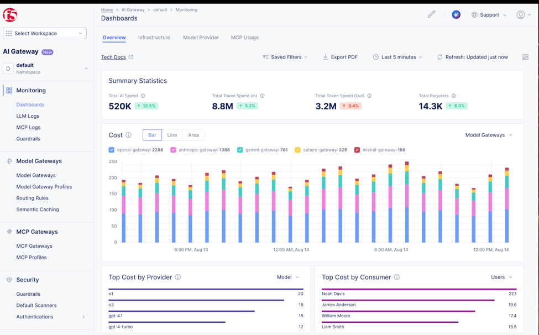Click the Refresh: Updated just now control

472,57
